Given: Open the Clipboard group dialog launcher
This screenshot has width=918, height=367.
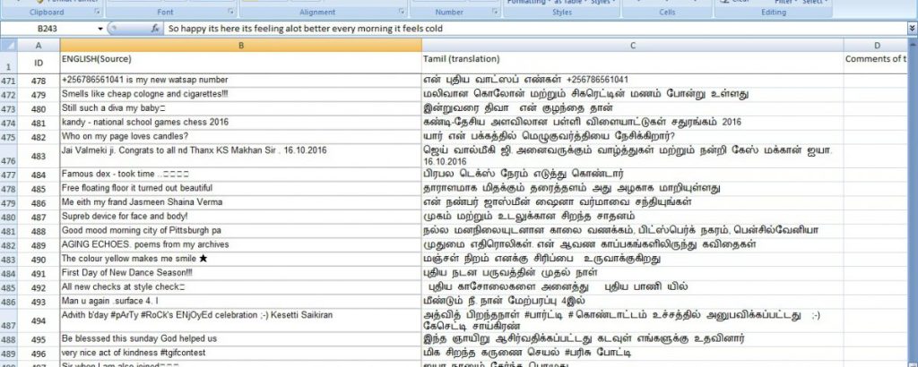Looking at the screenshot, I should [x=97, y=12].
